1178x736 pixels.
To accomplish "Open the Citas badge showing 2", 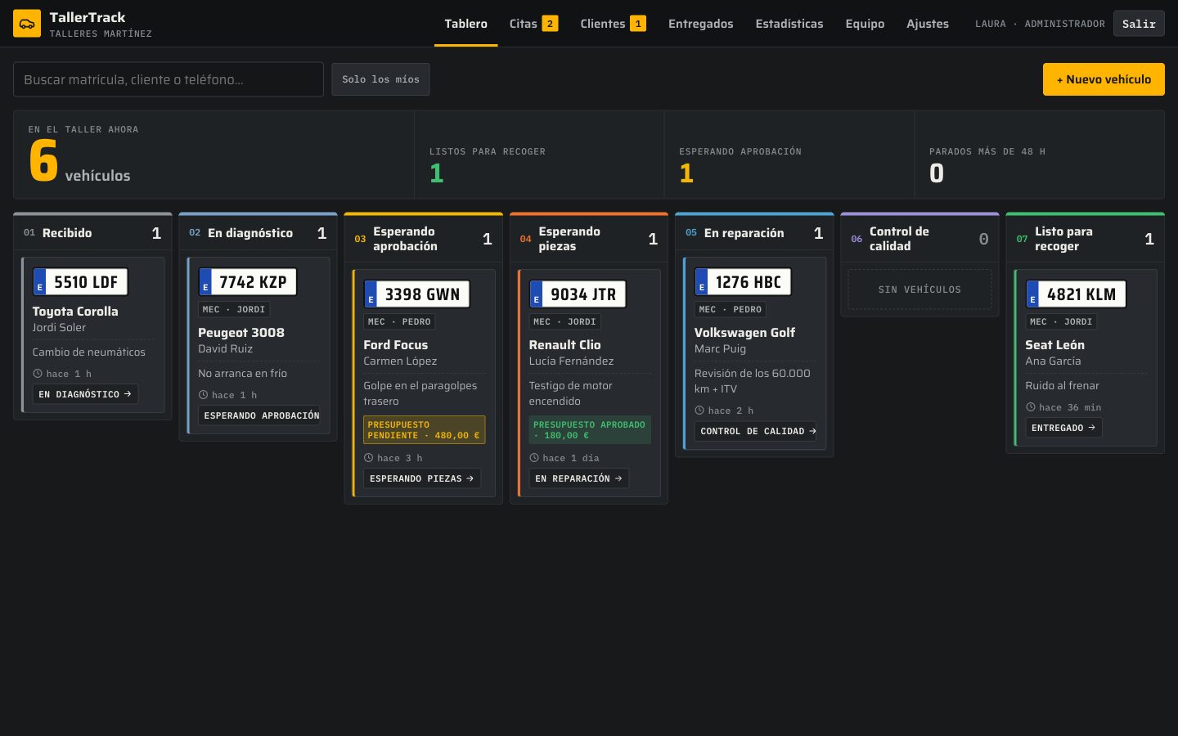I will click(x=551, y=24).
